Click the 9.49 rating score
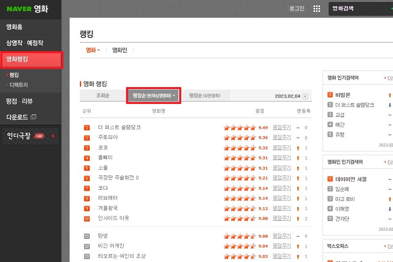The height and width of the screenshot is (262, 393). point(263,128)
